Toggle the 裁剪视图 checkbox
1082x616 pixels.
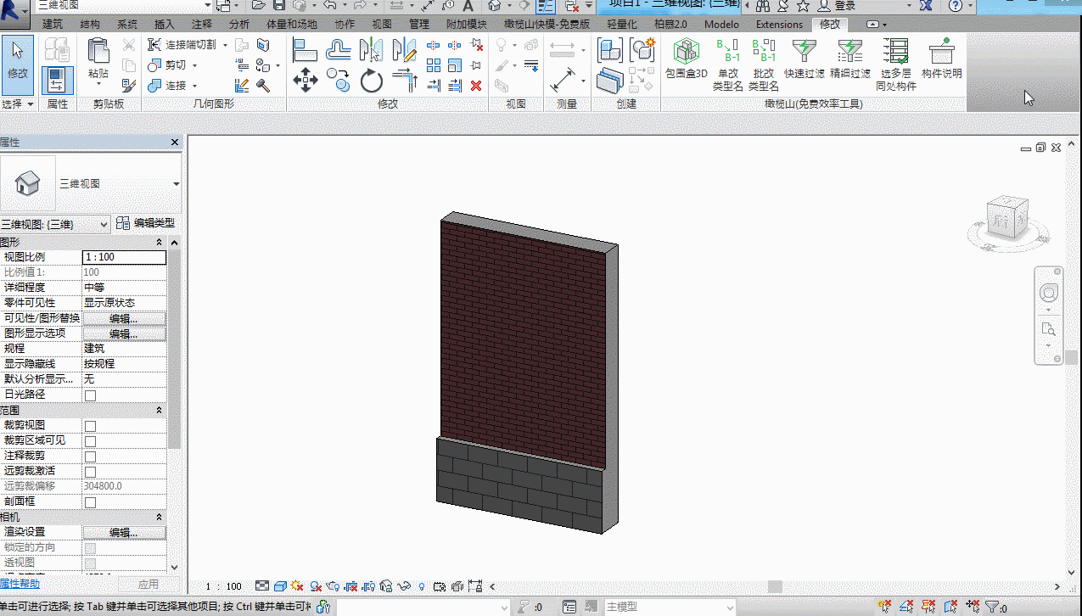click(90, 426)
